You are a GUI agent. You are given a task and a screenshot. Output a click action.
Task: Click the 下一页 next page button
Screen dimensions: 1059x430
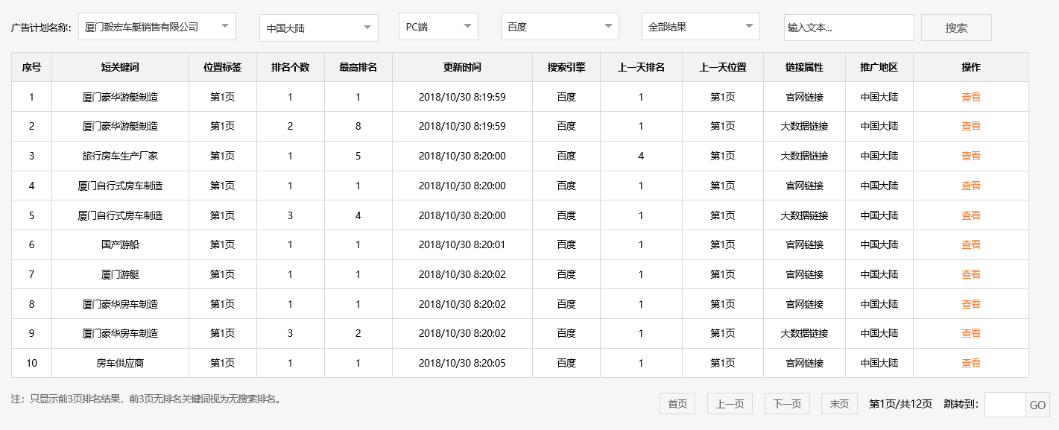(x=788, y=403)
